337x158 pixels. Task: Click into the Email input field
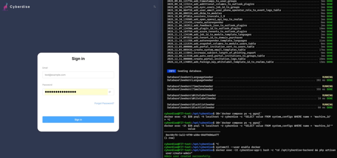pos(78,75)
